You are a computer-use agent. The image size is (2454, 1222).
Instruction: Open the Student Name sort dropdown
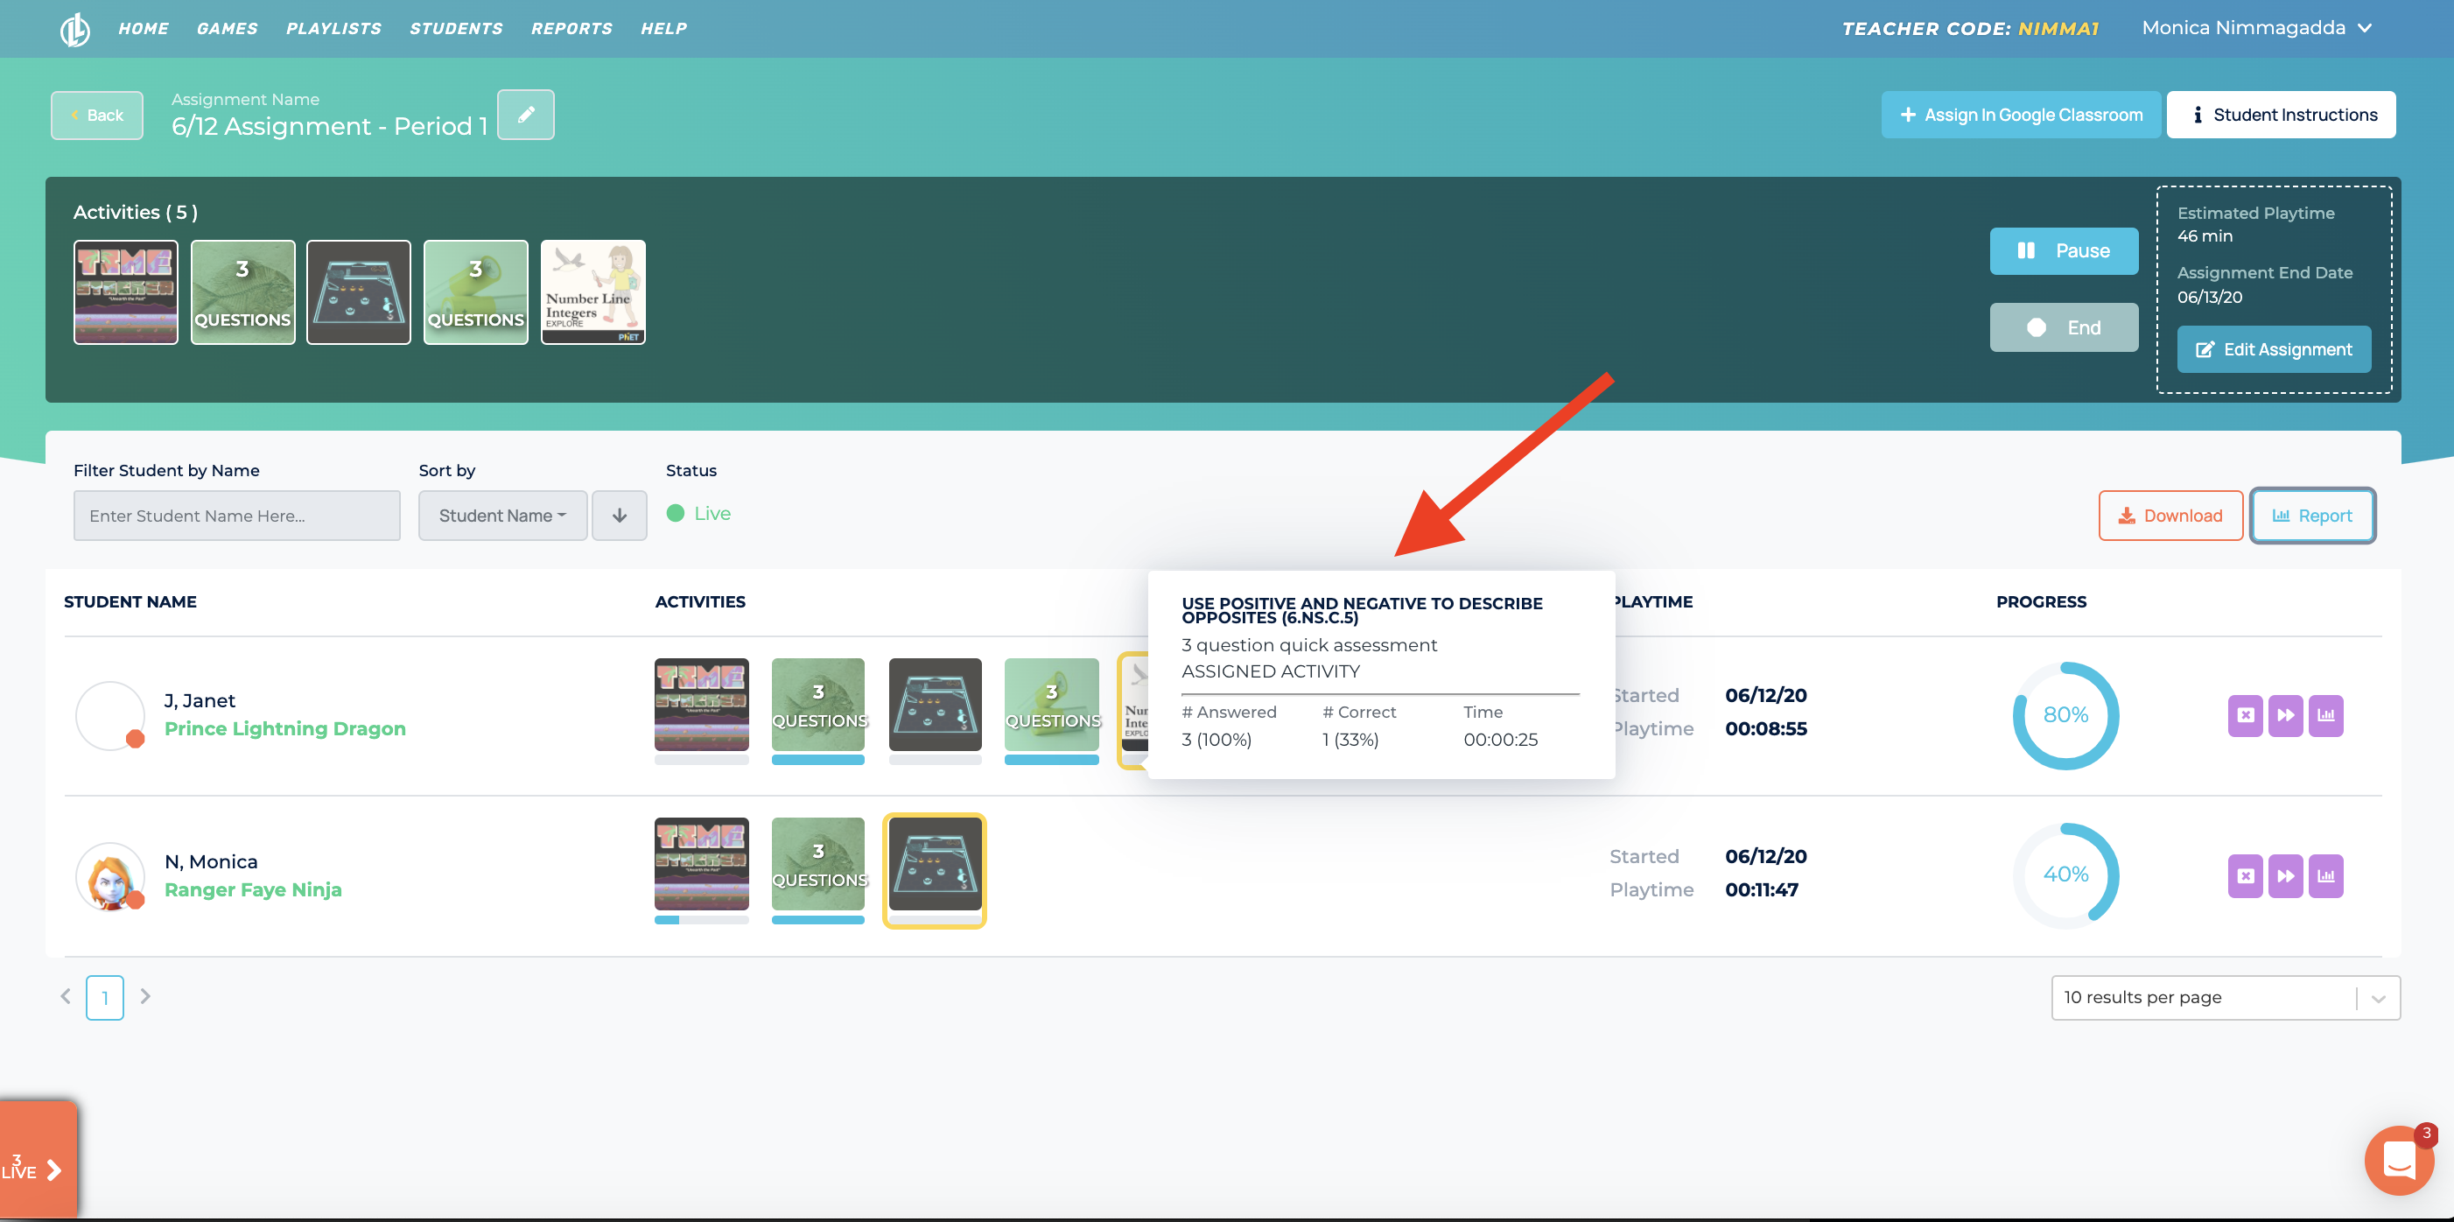(x=502, y=516)
